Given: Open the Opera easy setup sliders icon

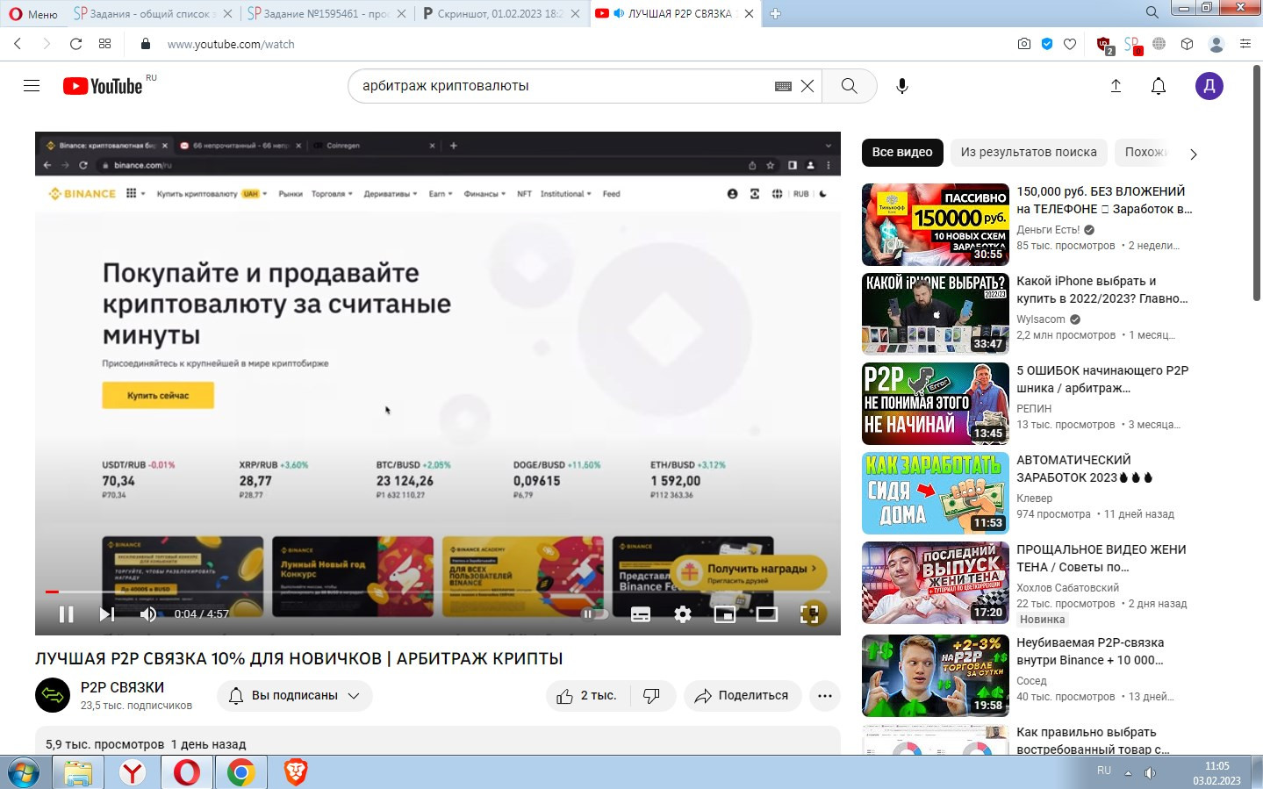Looking at the screenshot, I should point(1245,44).
